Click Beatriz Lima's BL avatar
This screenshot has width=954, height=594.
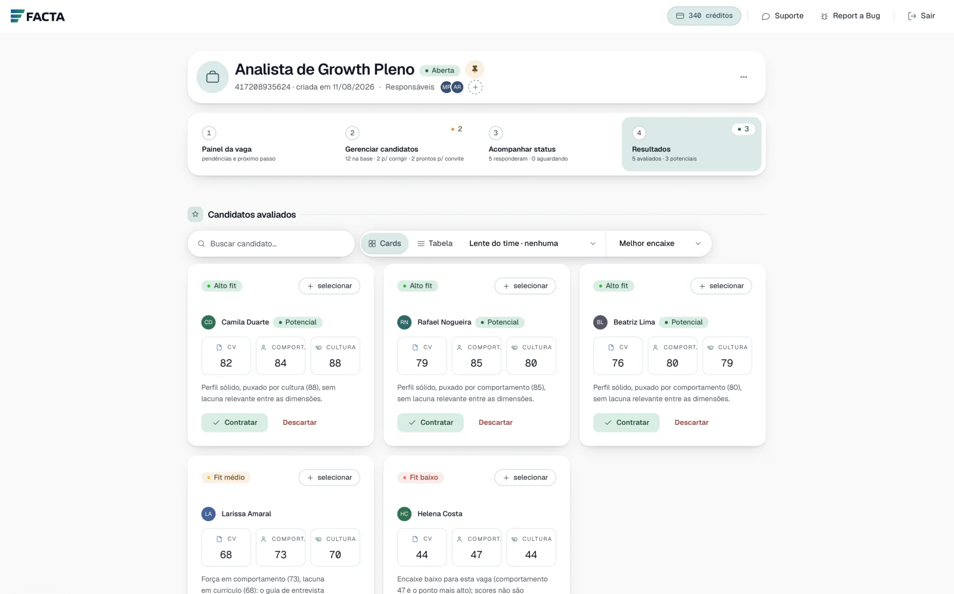[600, 322]
